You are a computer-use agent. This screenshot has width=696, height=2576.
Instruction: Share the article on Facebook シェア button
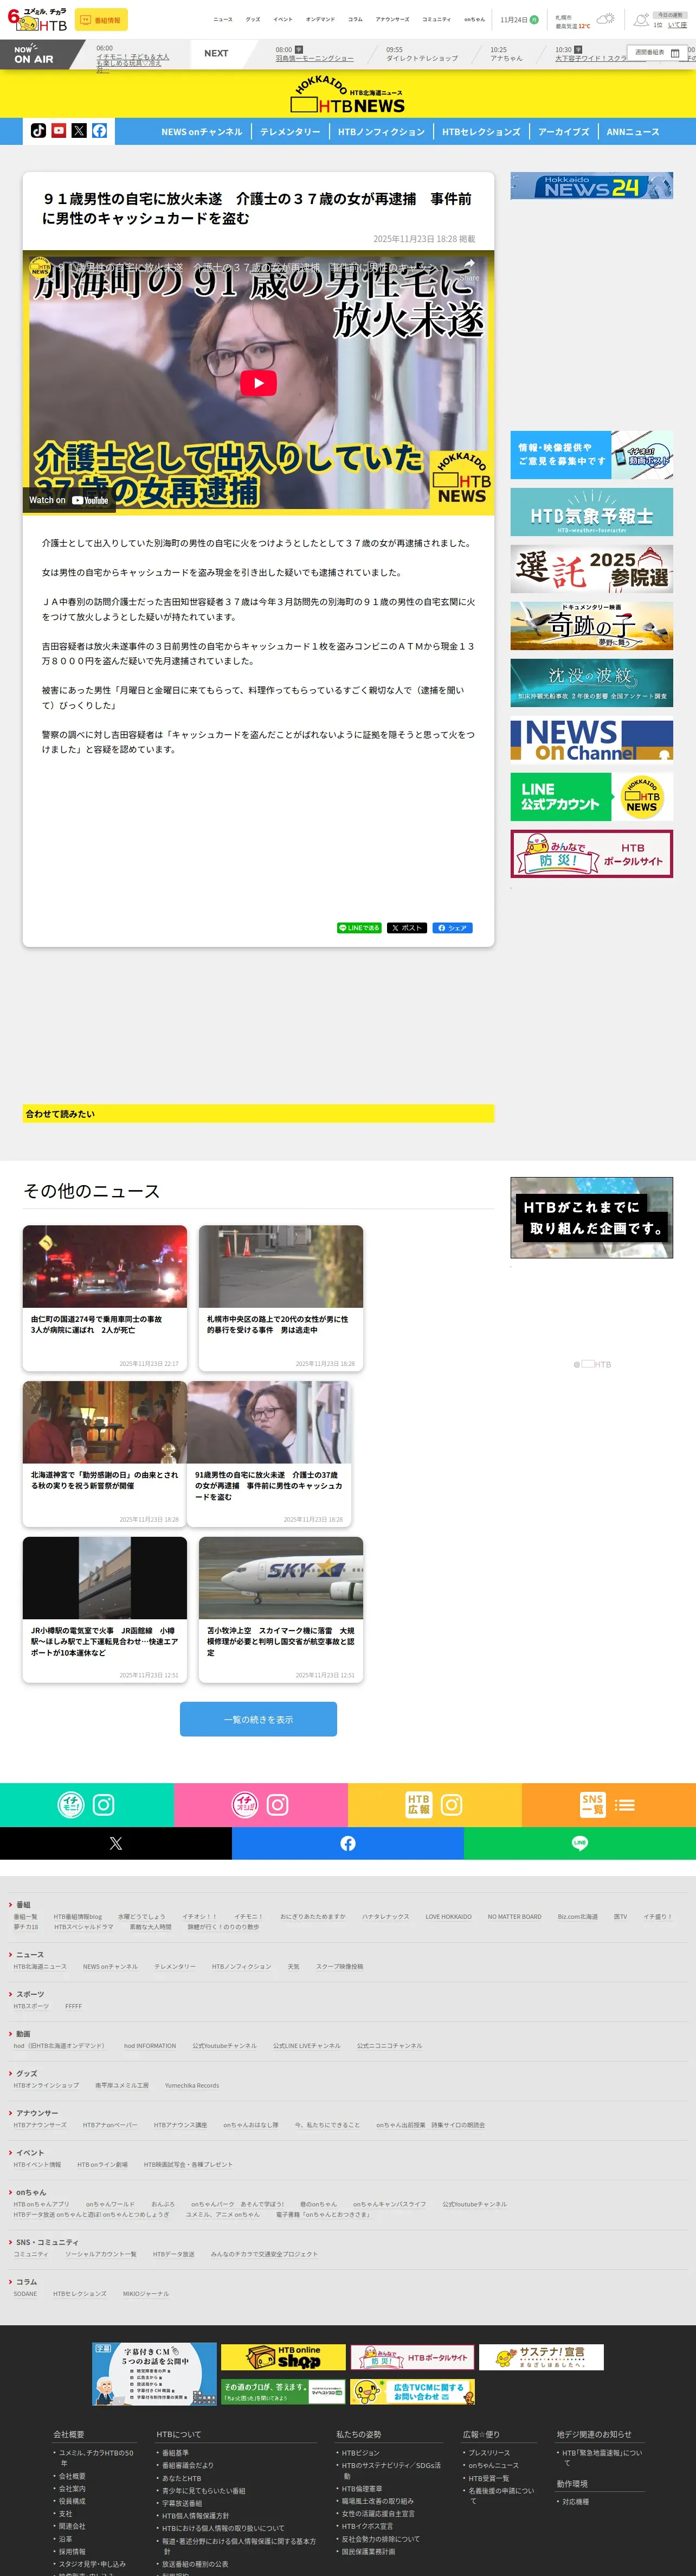453,928
